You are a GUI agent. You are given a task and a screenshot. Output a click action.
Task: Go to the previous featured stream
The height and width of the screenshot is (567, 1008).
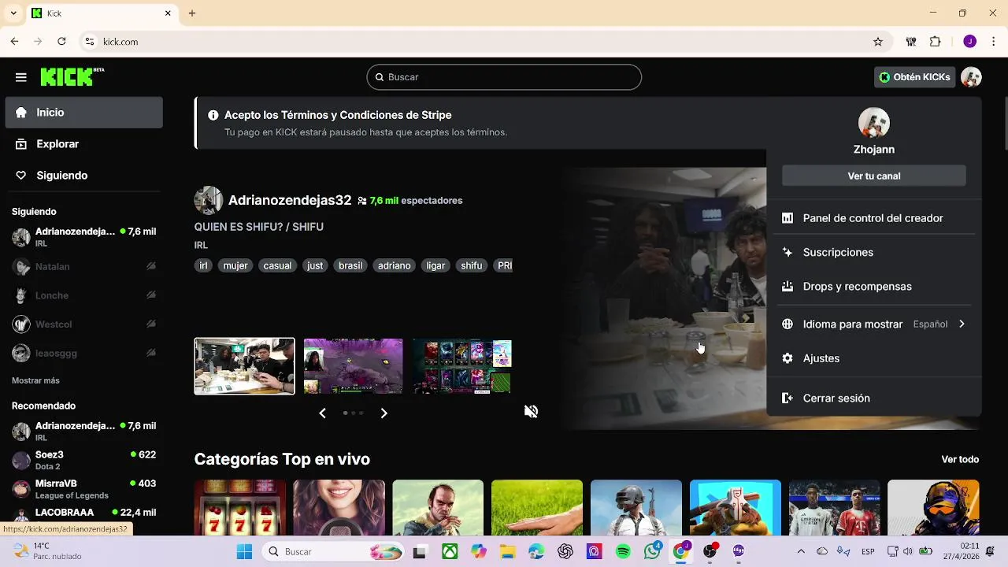pos(322,413)
